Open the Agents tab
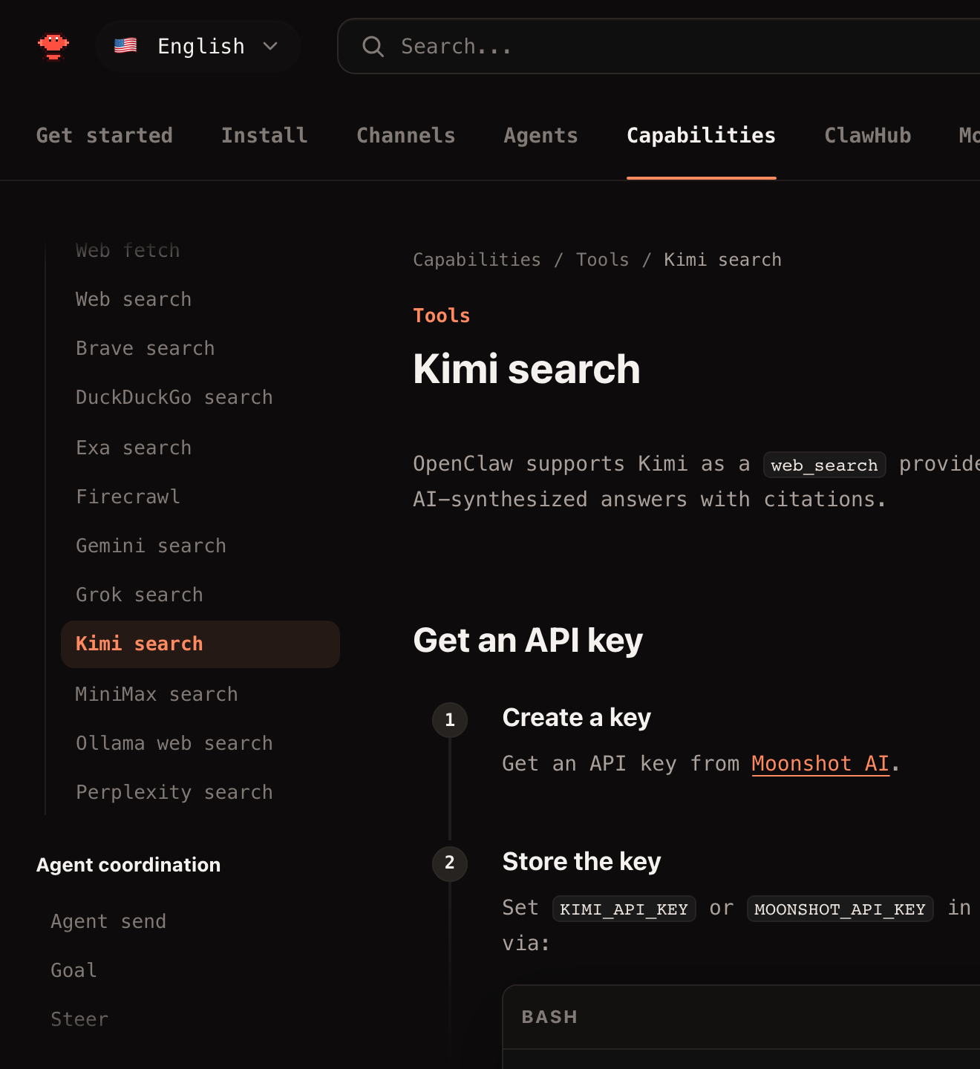 [541, 135]
